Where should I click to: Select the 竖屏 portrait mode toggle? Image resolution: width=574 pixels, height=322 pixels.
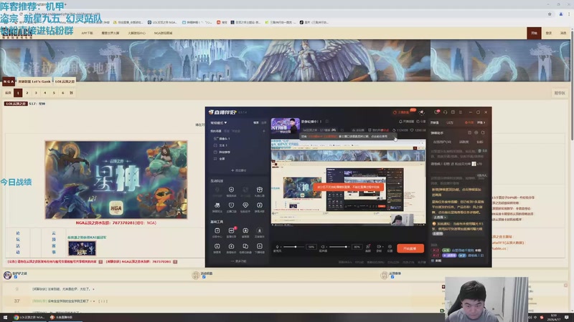[x=264, y=122]
